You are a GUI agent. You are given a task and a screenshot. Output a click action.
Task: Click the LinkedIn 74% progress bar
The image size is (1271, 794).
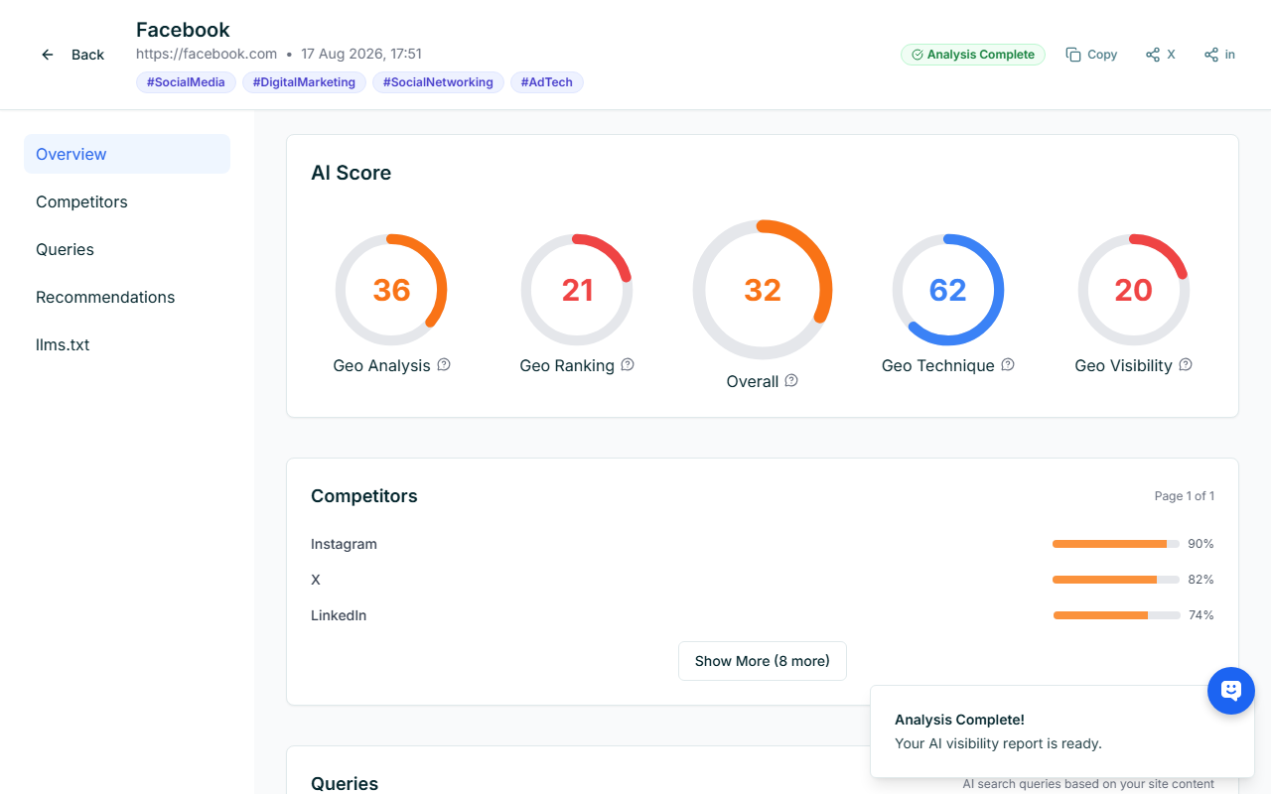click(x=1116, y=615)
